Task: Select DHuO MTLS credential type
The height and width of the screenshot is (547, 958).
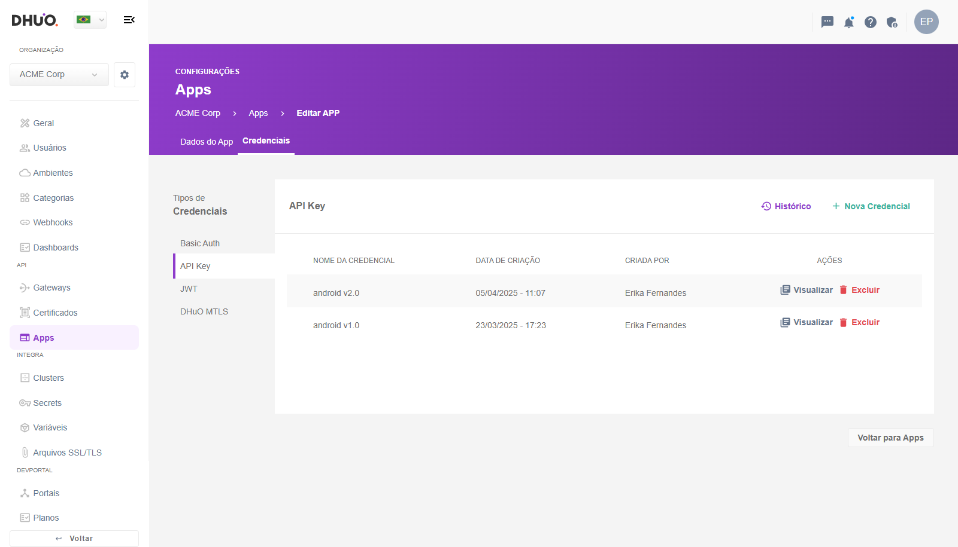Action: coord(224,311)
